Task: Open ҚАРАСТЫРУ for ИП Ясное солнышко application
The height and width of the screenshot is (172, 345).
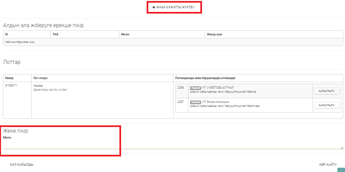Action: [326, 105]
